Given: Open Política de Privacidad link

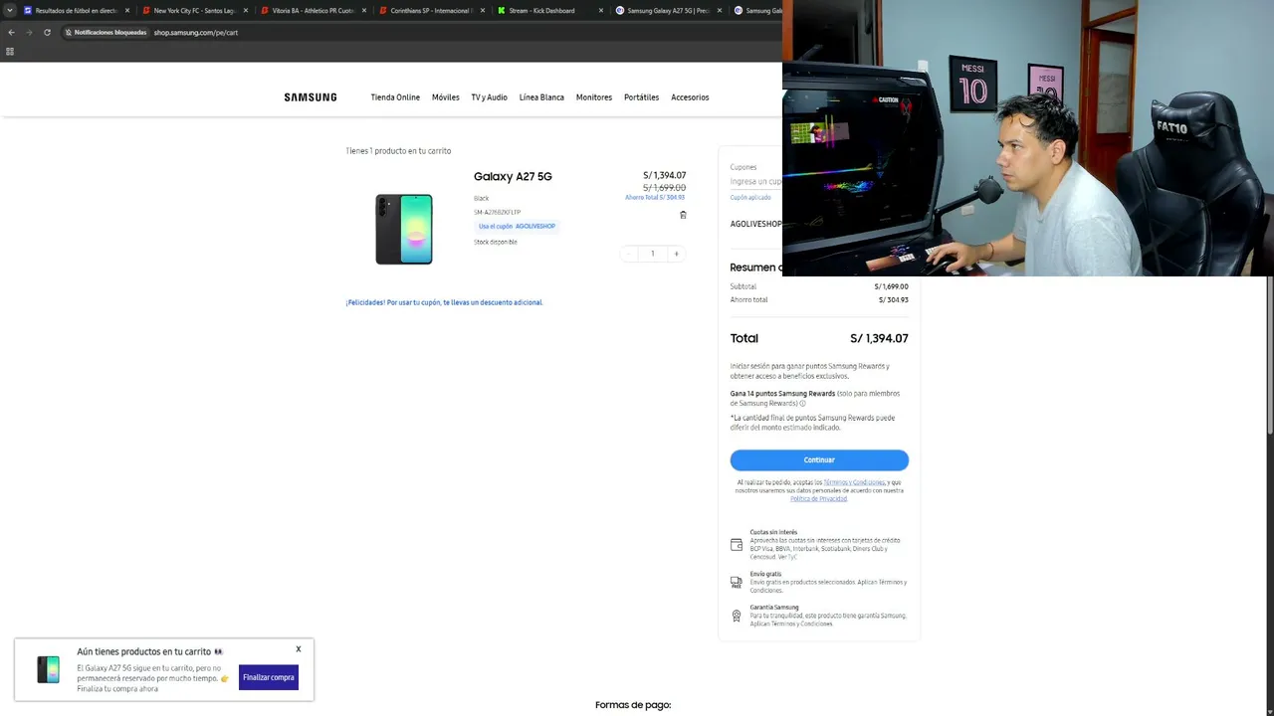Looking at the screenshot, I should (x=818, y=499).
